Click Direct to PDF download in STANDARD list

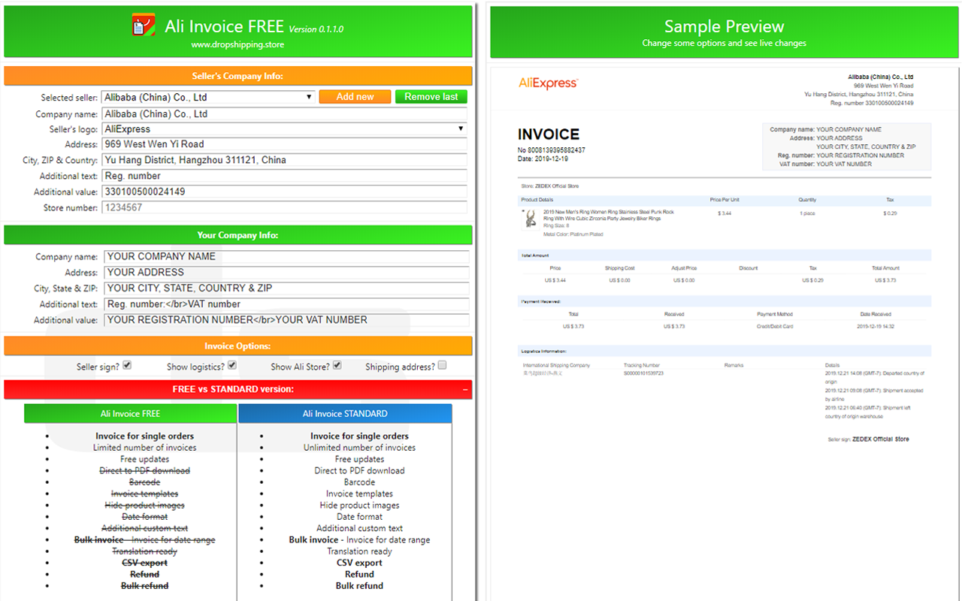[359, 471]
